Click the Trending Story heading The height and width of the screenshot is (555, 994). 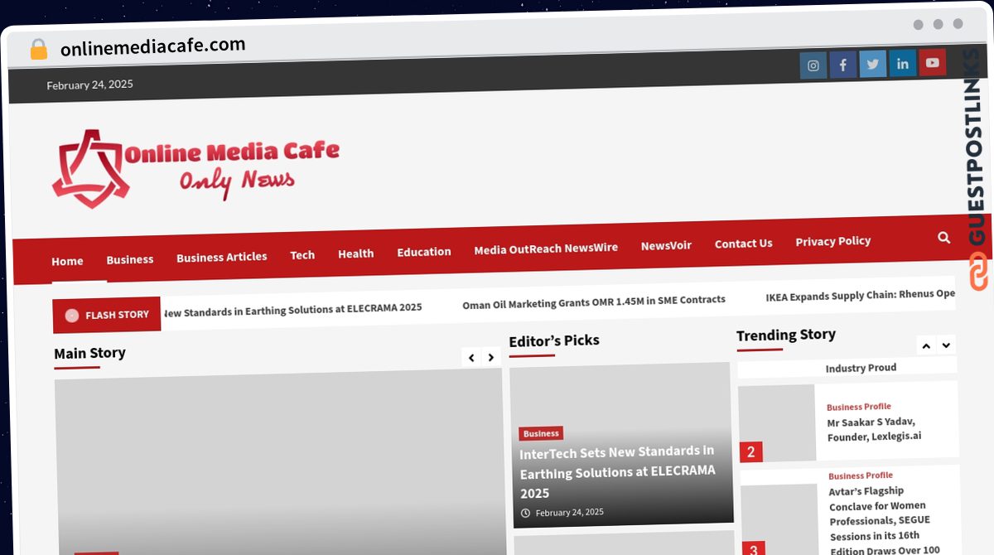tap(786, 335)
